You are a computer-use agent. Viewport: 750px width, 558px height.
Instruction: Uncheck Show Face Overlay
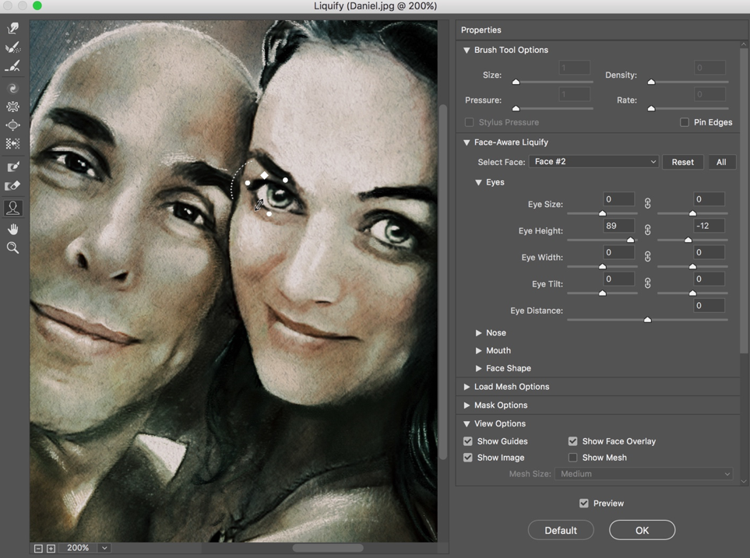572,440
